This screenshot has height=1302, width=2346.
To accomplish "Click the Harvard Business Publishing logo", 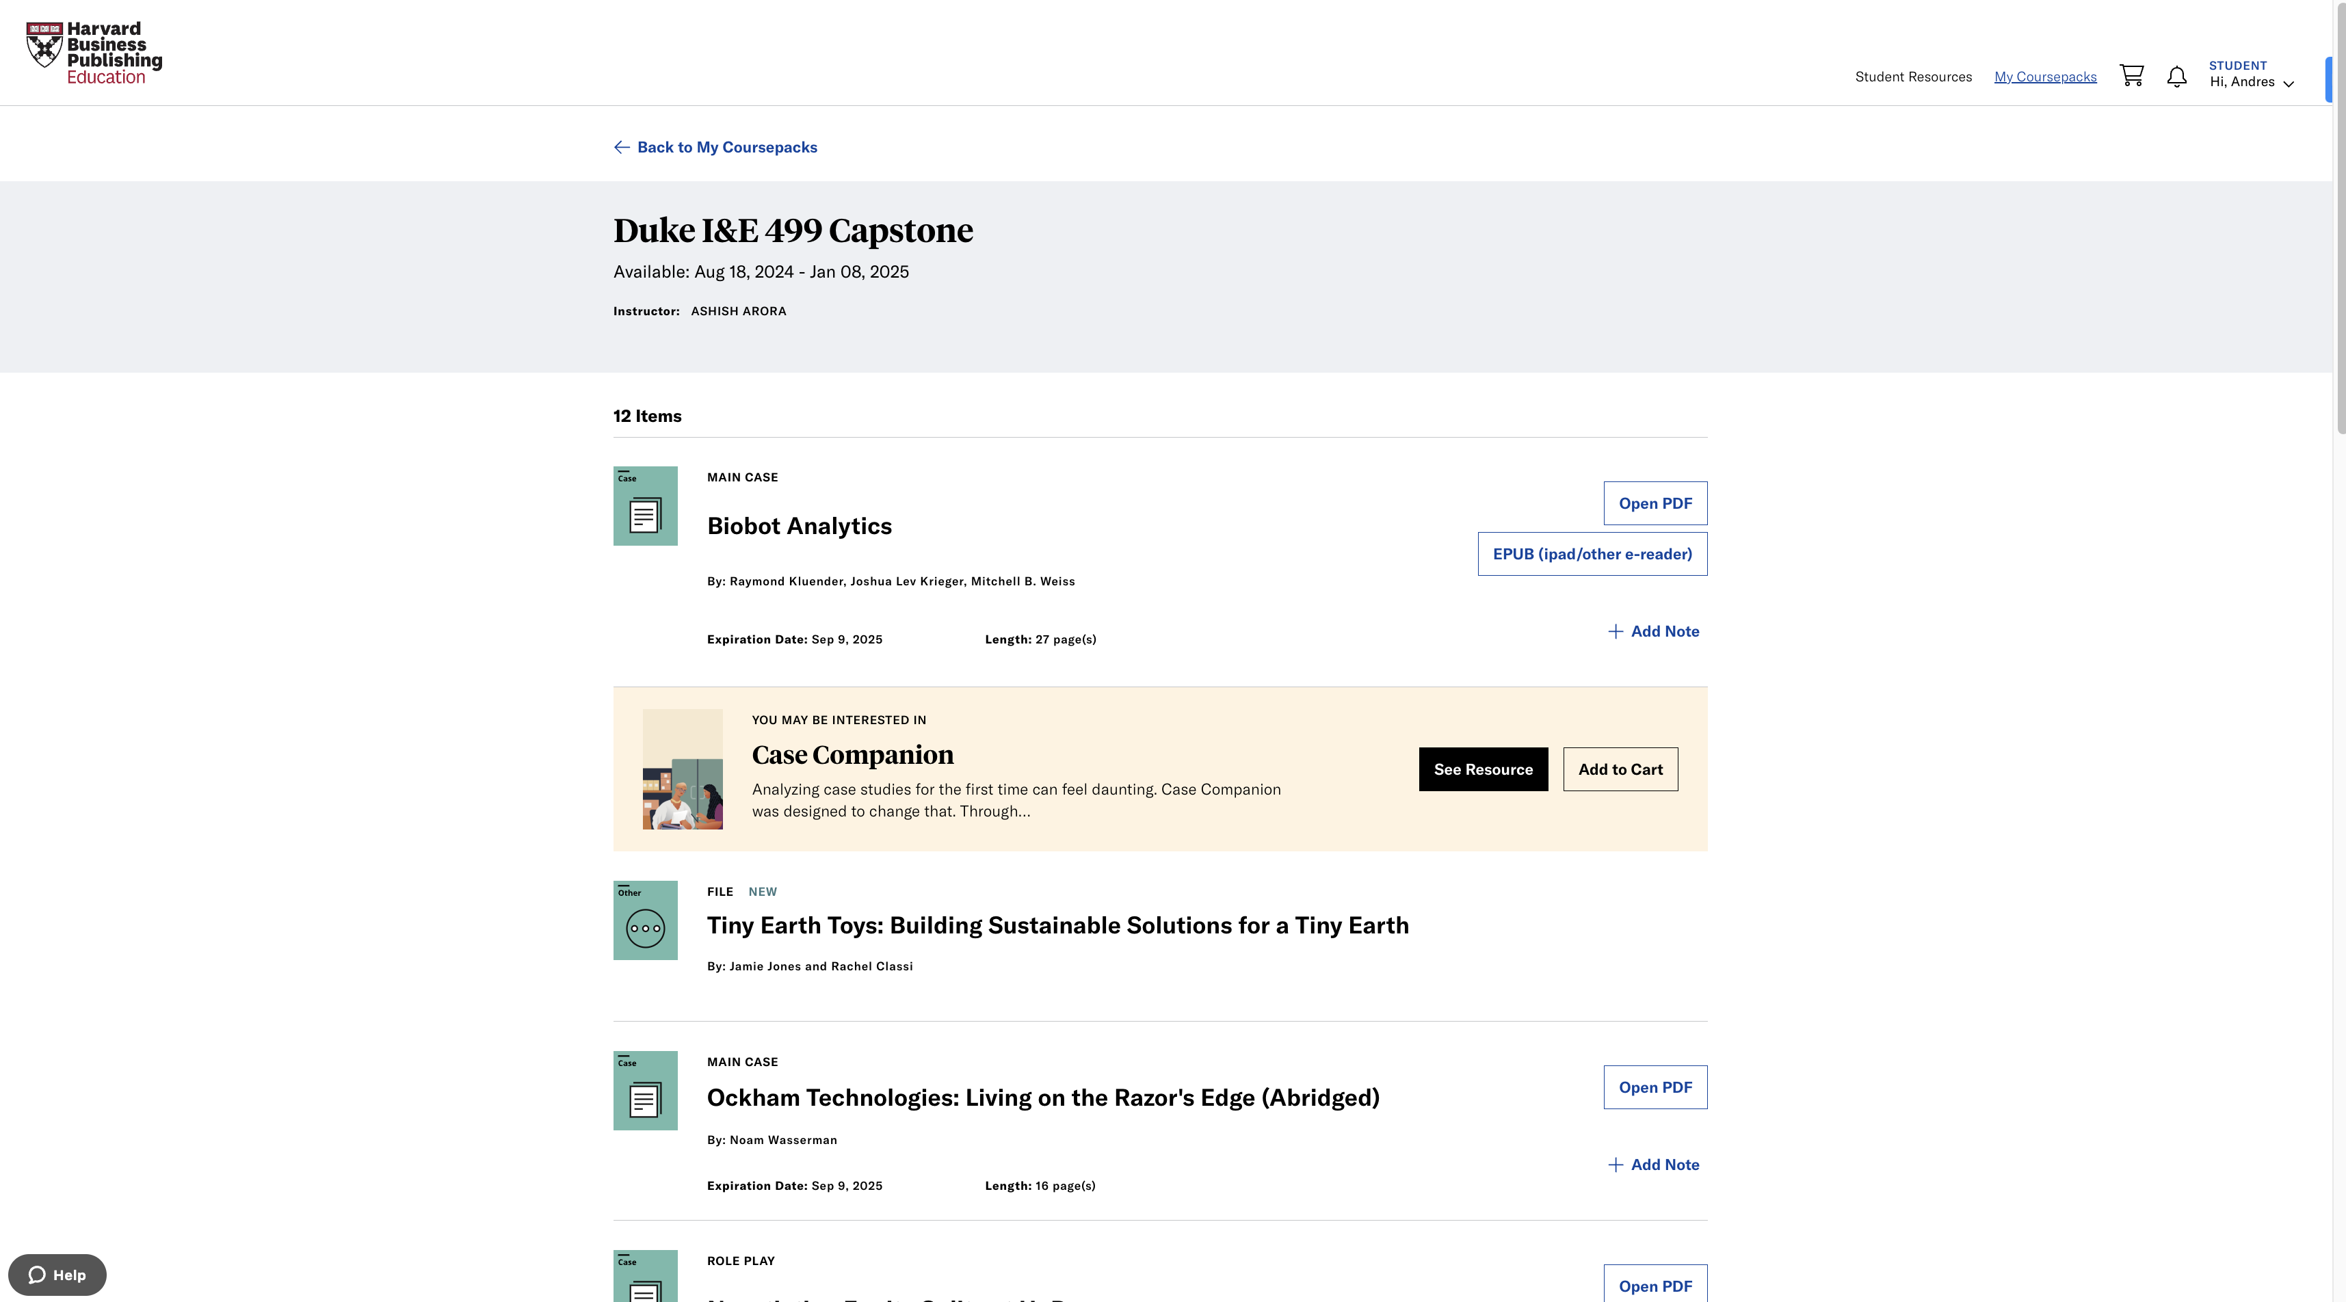I will pos(94,53).
